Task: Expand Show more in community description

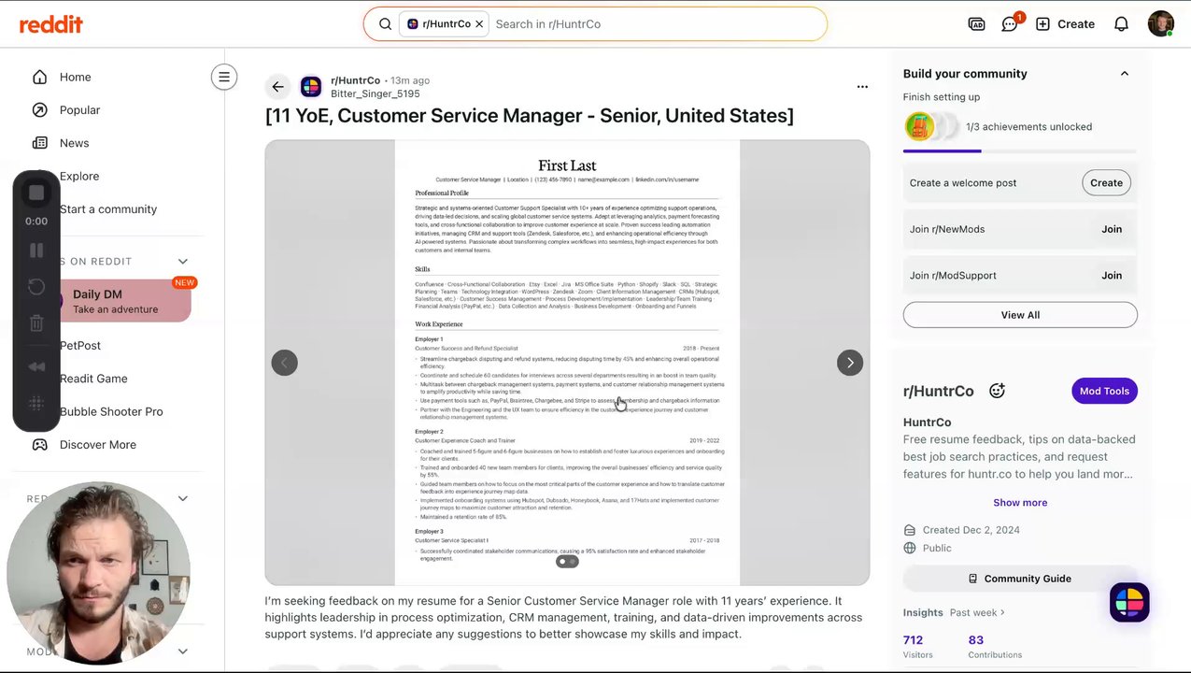Action: 1019,503
